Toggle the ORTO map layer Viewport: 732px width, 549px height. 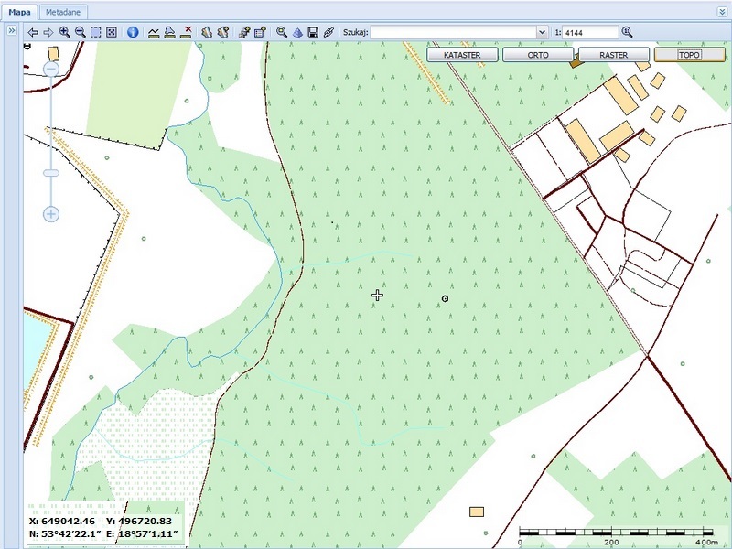[538, 55]
